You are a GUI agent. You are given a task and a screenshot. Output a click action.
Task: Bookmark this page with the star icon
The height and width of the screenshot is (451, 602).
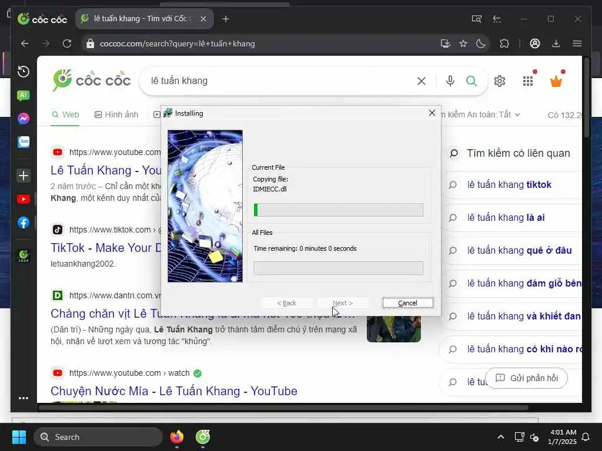click(463, 43)
